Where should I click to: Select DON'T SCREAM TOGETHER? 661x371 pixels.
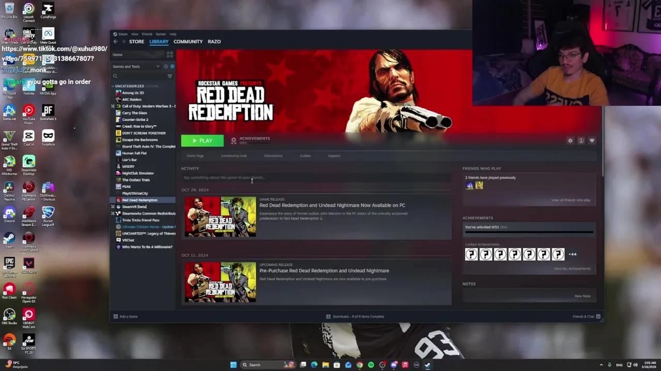[x=144, y=133]
